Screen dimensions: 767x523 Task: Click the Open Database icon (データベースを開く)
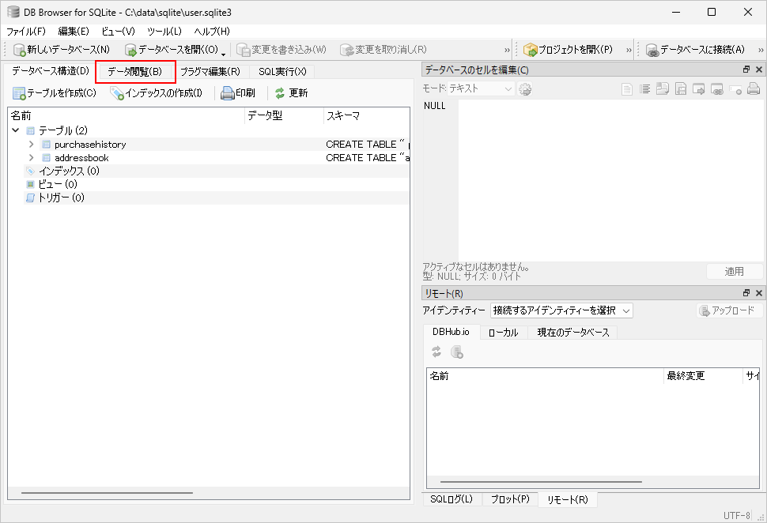(130, 50)
